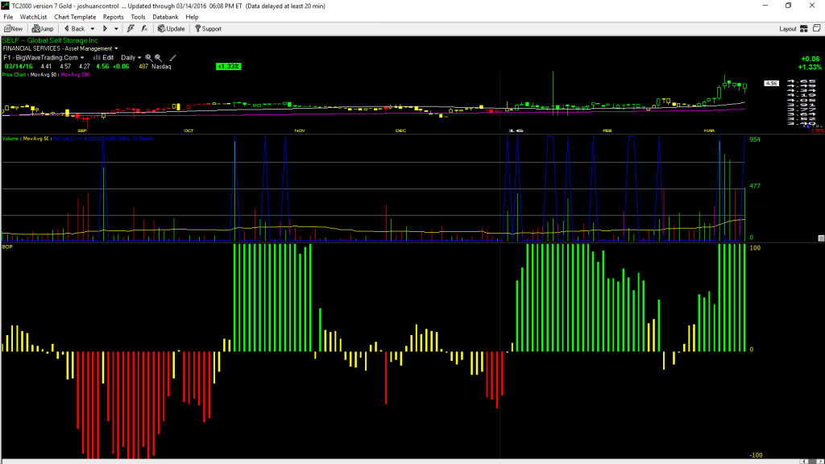Click the New toolbar button

(x=13, y=29)
